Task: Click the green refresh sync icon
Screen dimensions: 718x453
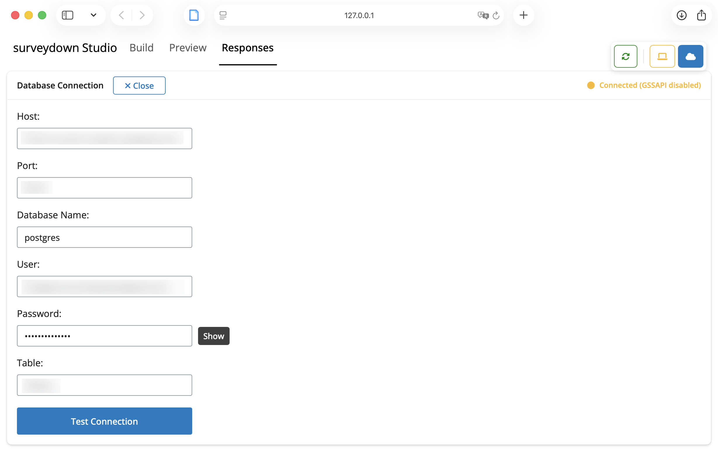Action: click(625, 56)
